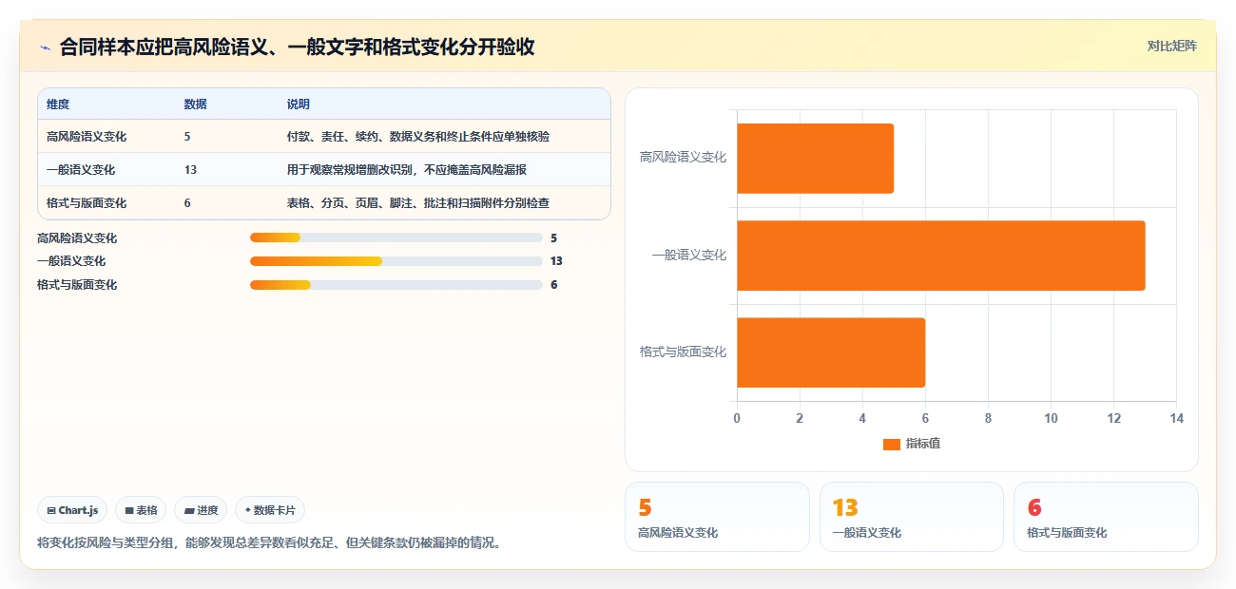Click table value 6 in 数据 column
The image size is (1236, 589).
coord(187,203)
